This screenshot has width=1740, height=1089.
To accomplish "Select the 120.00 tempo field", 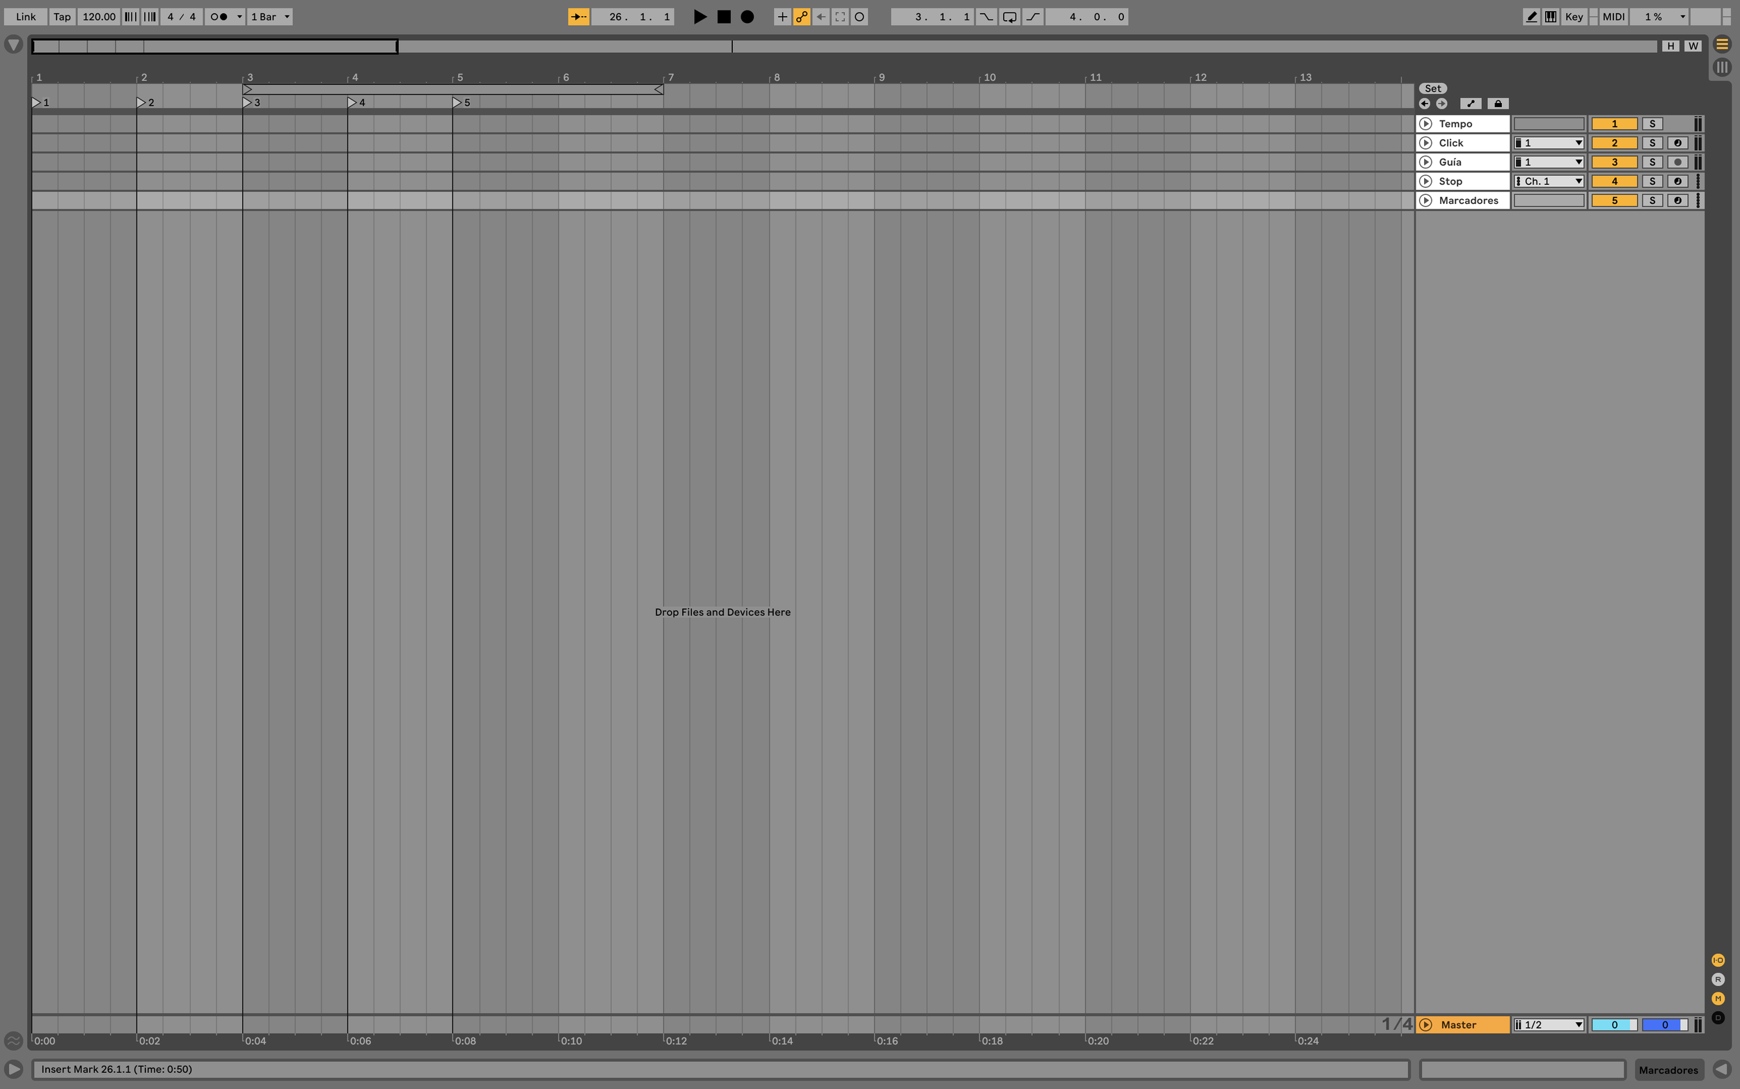I will point(99,17).
